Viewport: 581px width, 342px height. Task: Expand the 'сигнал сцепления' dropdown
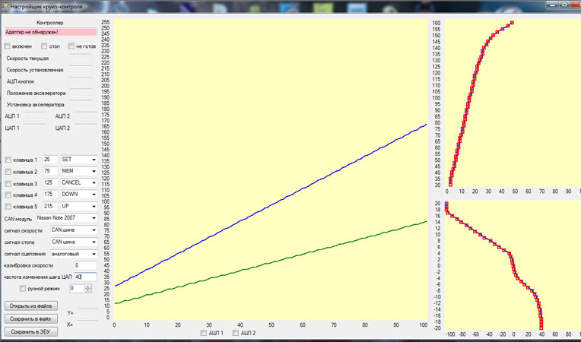click(94, 253)
